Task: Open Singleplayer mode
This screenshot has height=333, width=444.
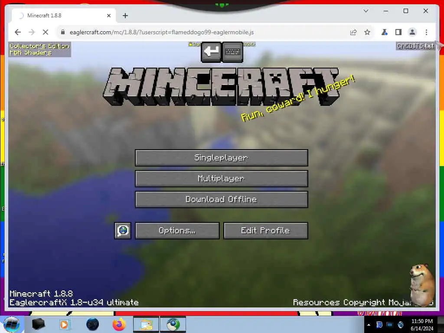Action: (x=222, y=158)
